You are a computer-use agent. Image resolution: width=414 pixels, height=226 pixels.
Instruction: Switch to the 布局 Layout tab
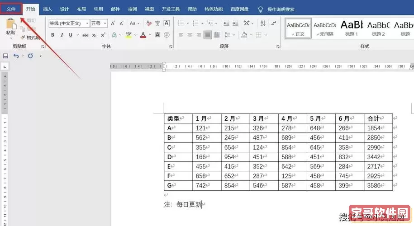point(81,9)
